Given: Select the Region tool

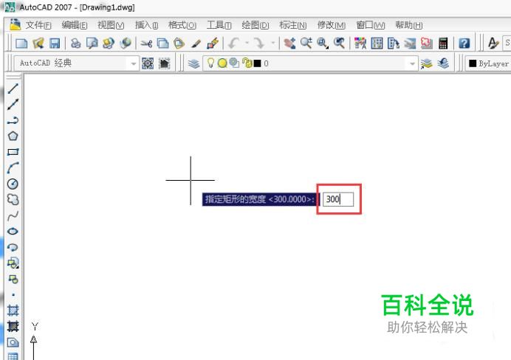Looking at the screenshot, I should tap(13, 342).
